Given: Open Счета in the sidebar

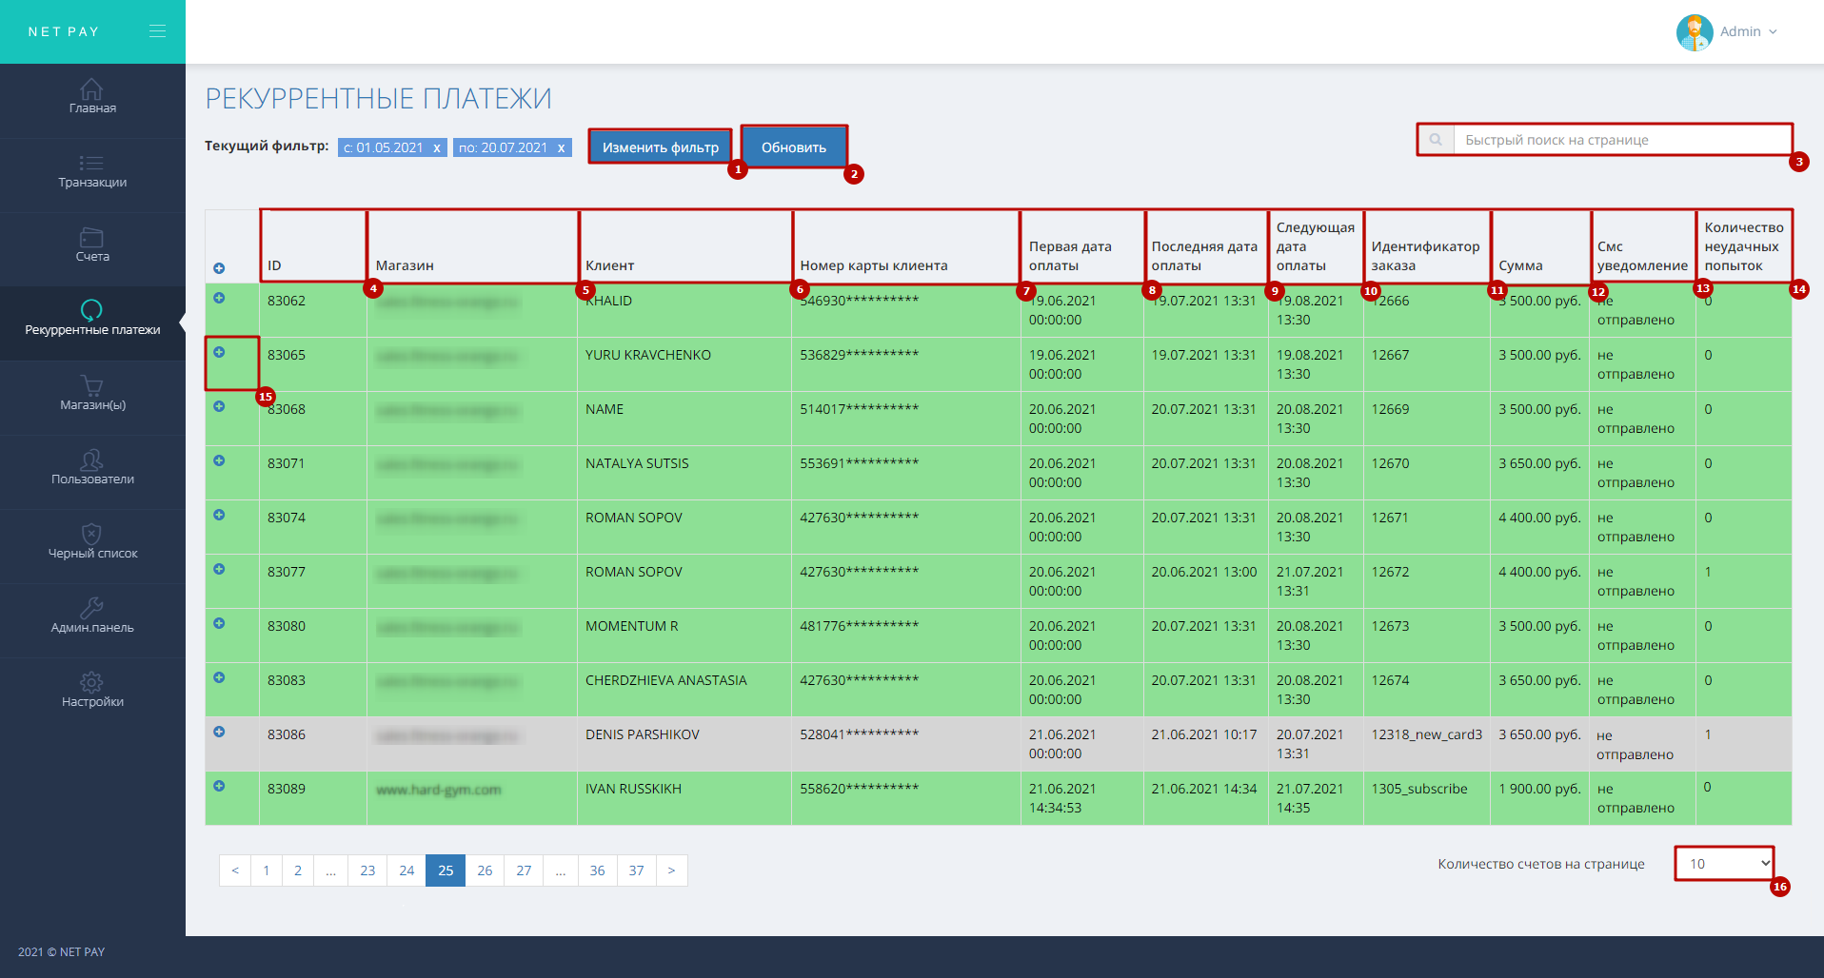Looking at the screenshot, I should (92, 245).
